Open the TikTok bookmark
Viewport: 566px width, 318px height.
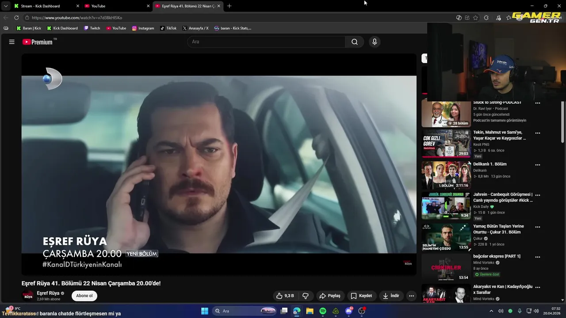pos(168,28)
